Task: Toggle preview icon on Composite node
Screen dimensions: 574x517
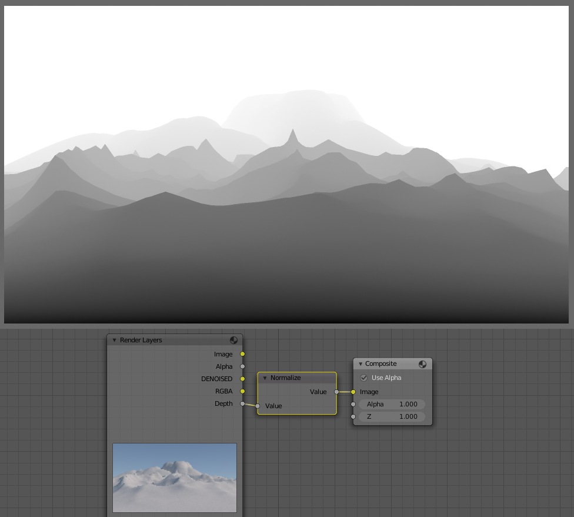Action: click(422, 364)
